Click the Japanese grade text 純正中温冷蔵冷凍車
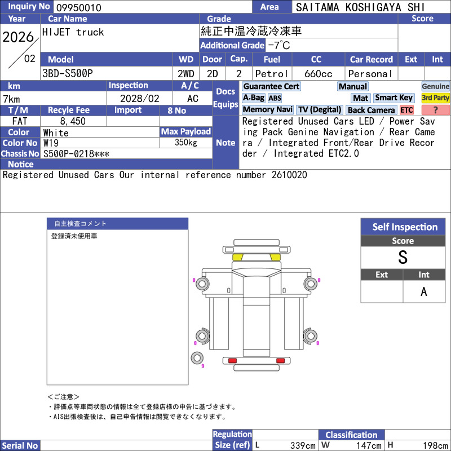The height and width of the screenshot is (451, 451). click(x=251, y=32)
